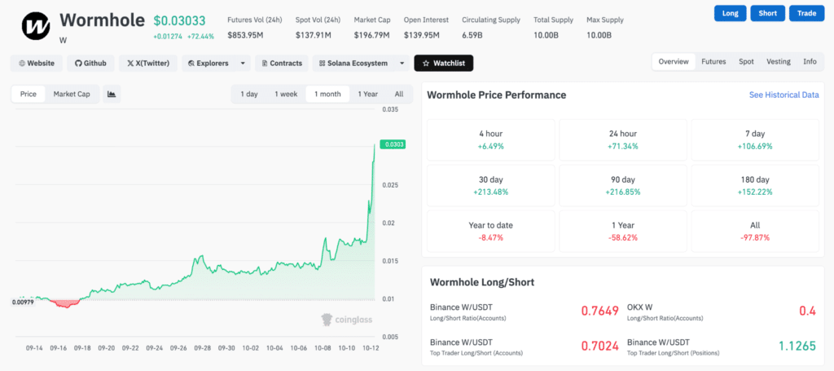Click the blue Short button

[x=767, y=13]
